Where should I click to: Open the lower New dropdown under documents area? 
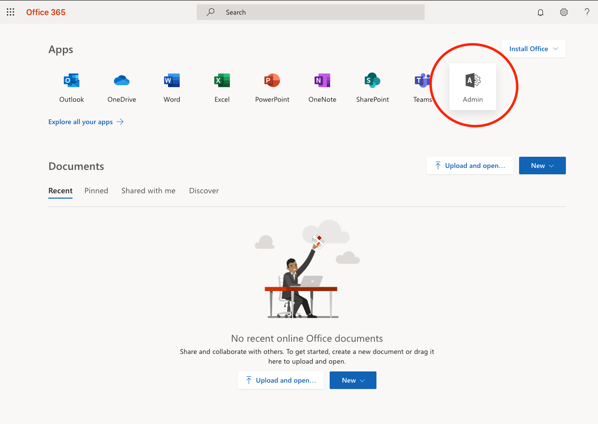353,380
